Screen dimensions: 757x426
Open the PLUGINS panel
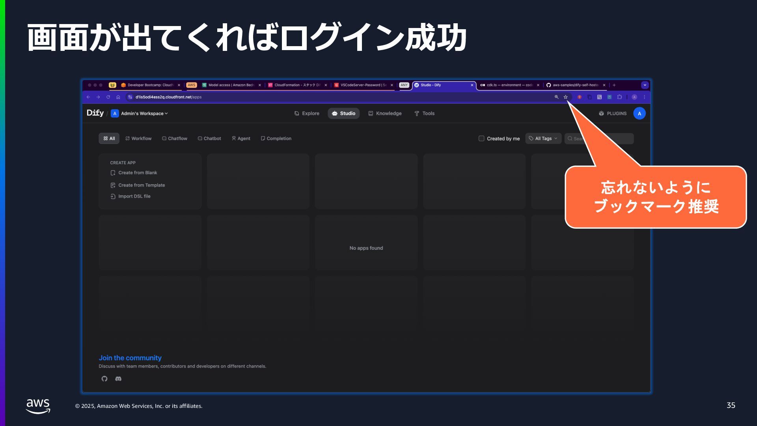[612, 114]
